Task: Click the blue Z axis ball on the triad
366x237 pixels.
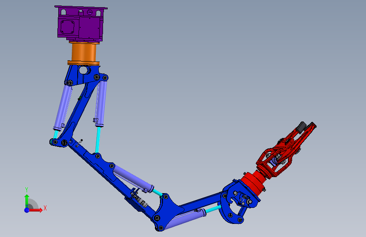Action: (27, 210)
